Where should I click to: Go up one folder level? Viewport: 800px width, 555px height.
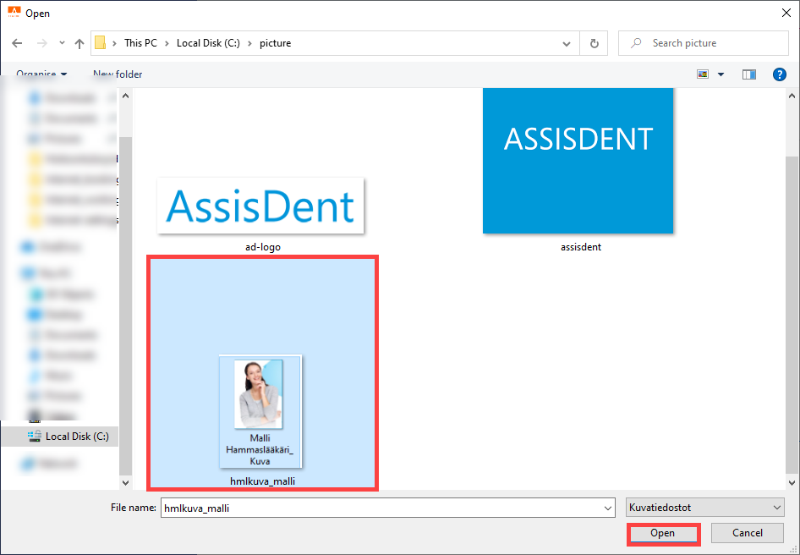click(x=79, y=43)
